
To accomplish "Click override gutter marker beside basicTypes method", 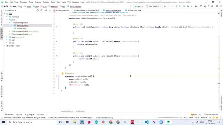I will click(x=56, y=27).
